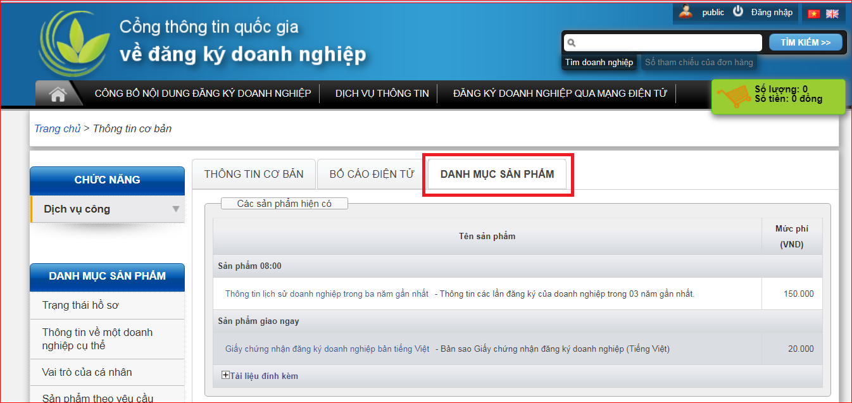Click the public user avatar icon
Viewport: 852px width, 403px height.
(x=686, y=11)
